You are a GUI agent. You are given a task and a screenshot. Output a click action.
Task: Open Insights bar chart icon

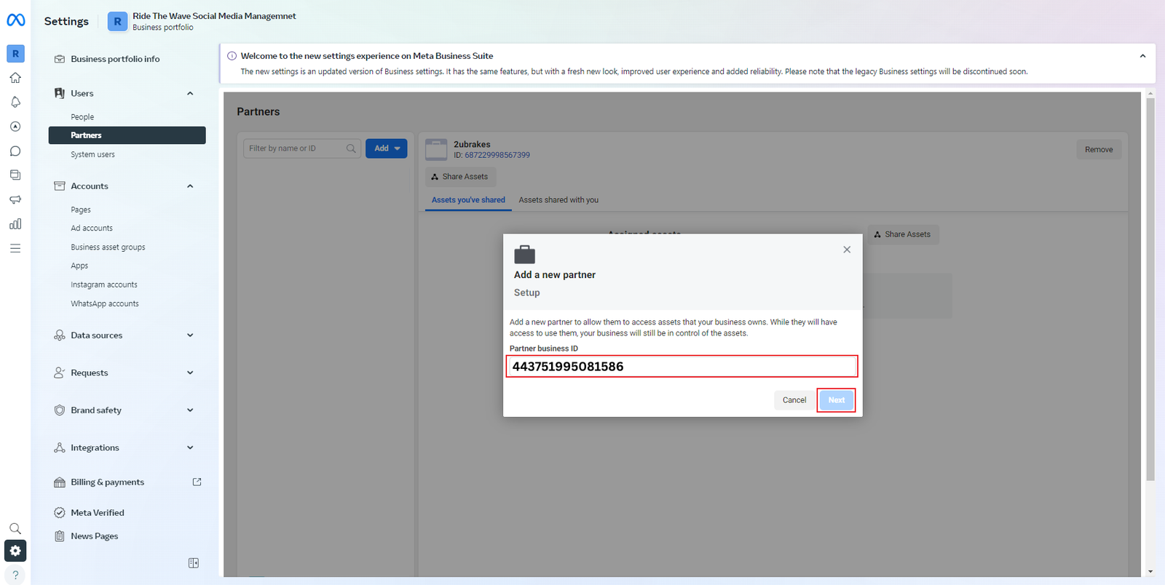tap(15, 224)
